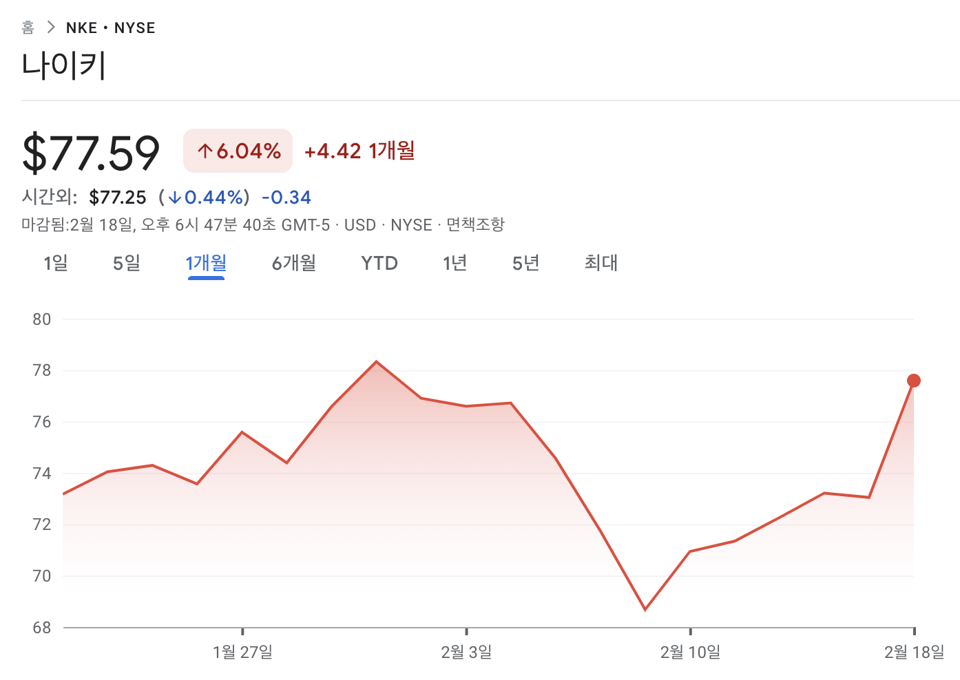
Task: Switch to the 1일 range tab
Action: tap(56, 263)
